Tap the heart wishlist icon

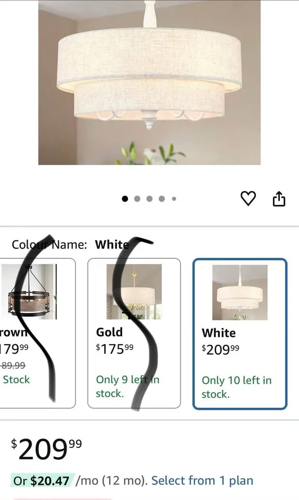pyautogui.click(x=248, y=198)
